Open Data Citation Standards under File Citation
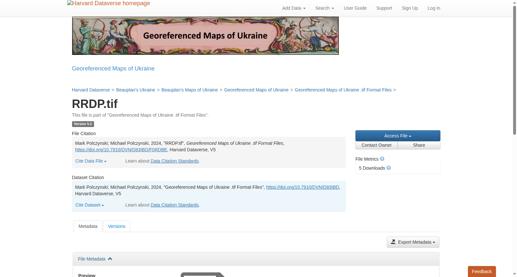The width and height of the screenshot is (517, 277). coord(174,161)
